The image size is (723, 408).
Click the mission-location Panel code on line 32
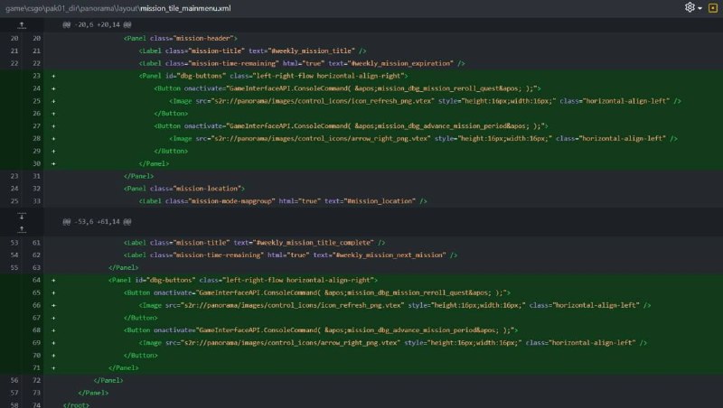[184, 189]
